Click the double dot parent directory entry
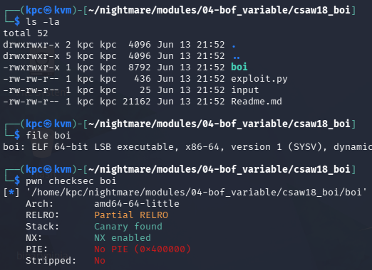372x270 pixels. [237, 58]
